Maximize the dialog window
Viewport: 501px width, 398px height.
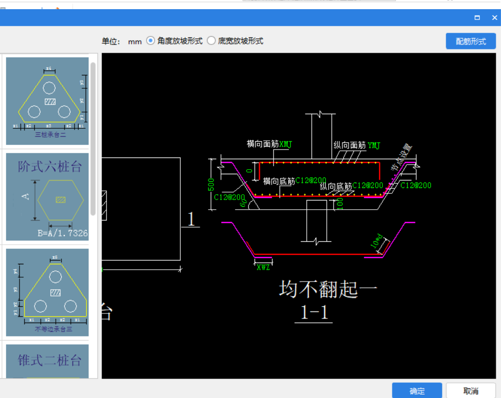477,18
